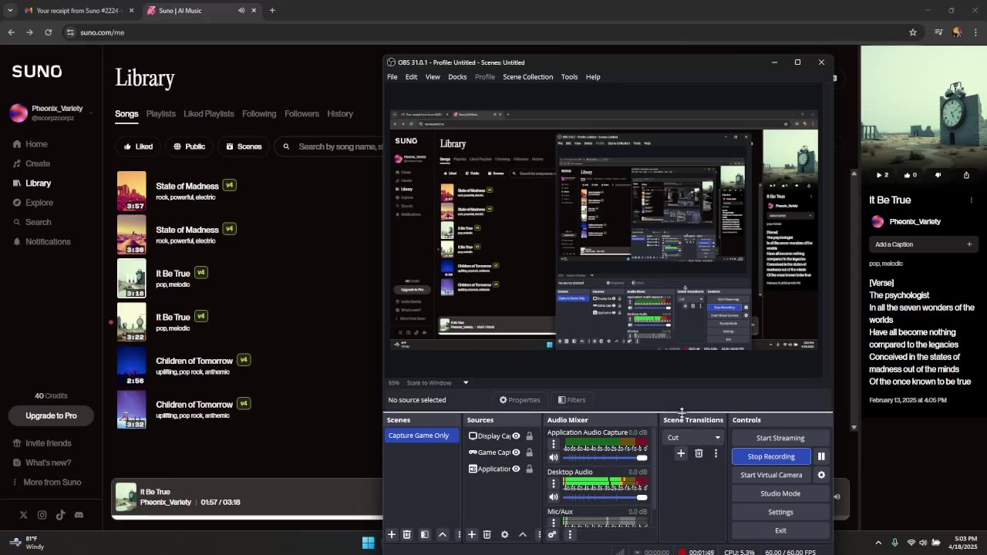Open the browser tab search dropdown
The height and width of the screenshot is (555, 987).
pos(9,11)
